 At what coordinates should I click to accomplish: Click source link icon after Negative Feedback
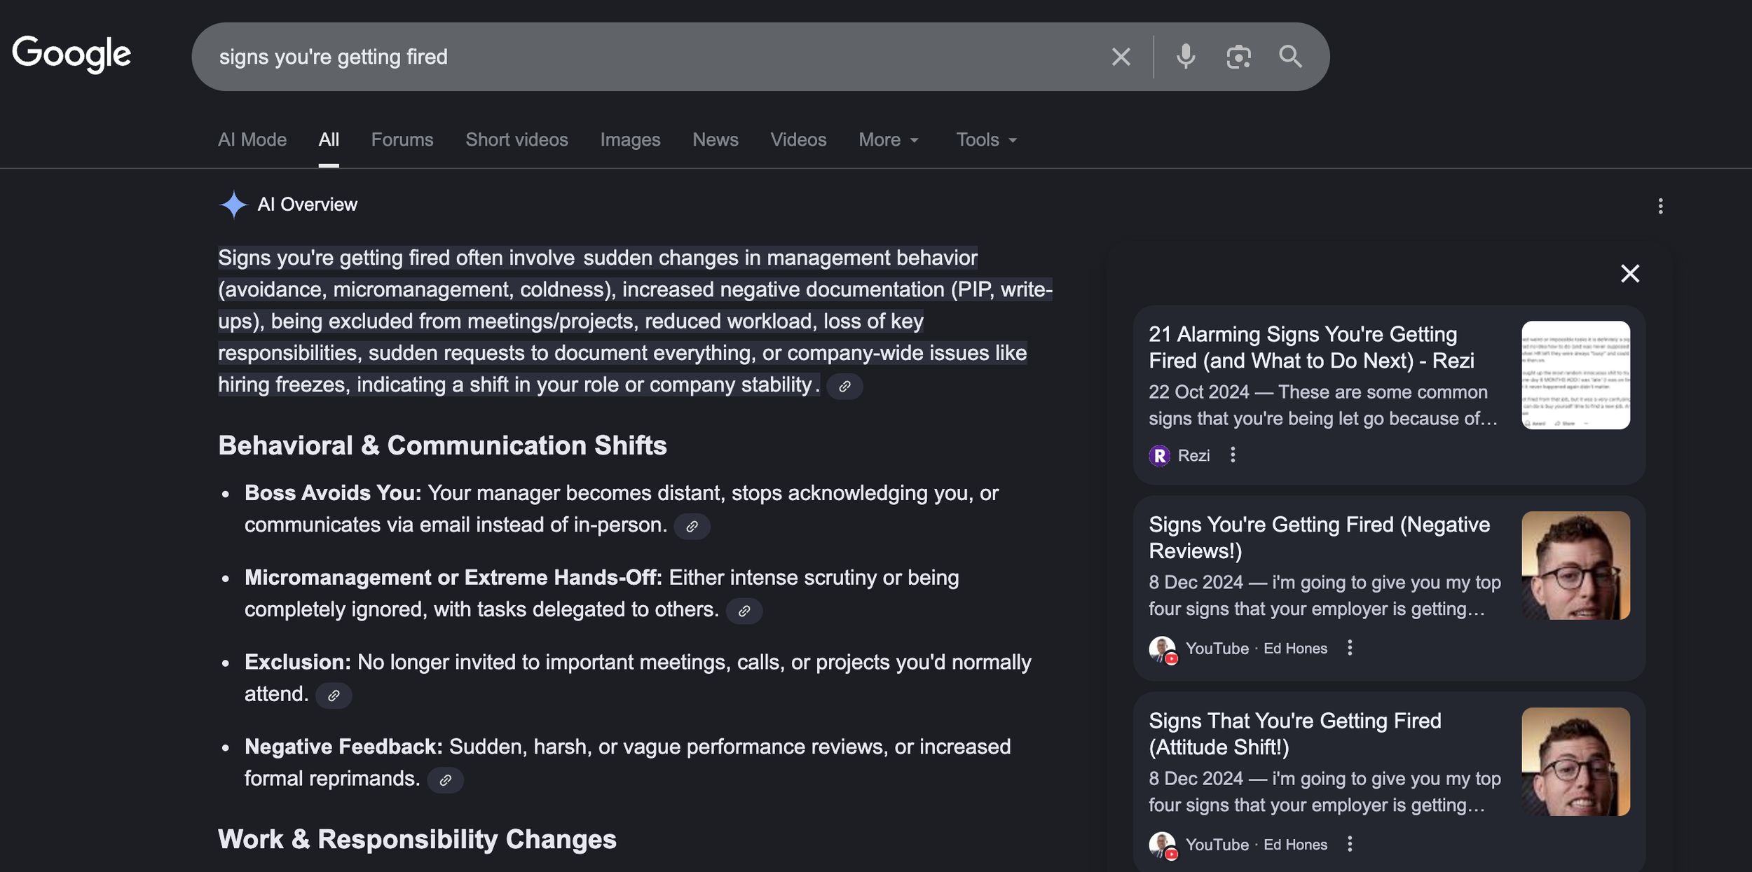coord(445,780)
